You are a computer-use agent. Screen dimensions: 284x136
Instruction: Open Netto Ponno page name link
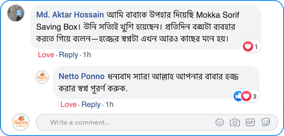point(82,76)
